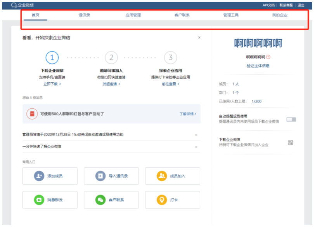Select the 管理工具 tab
Screen dimensions: 315x229
(x=231, y=15)
